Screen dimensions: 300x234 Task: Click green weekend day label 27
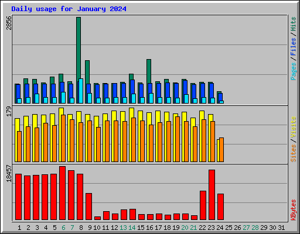click(246, 228)
